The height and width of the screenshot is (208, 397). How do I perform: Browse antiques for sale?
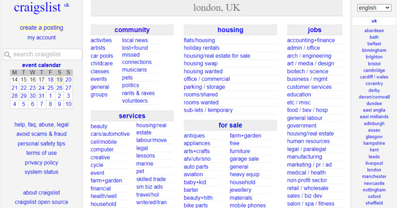click(x=194, y=136)
